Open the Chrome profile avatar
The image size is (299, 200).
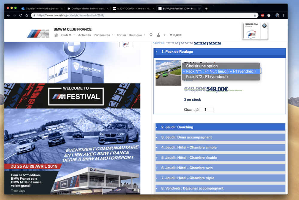(x=277, y=15)
